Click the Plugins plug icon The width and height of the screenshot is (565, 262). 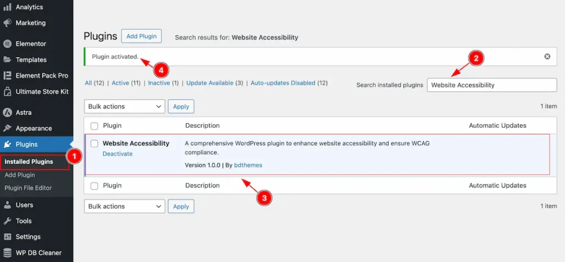coord(7,145)
